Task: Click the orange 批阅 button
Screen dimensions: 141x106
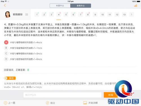Action: [x=111, y=95]
